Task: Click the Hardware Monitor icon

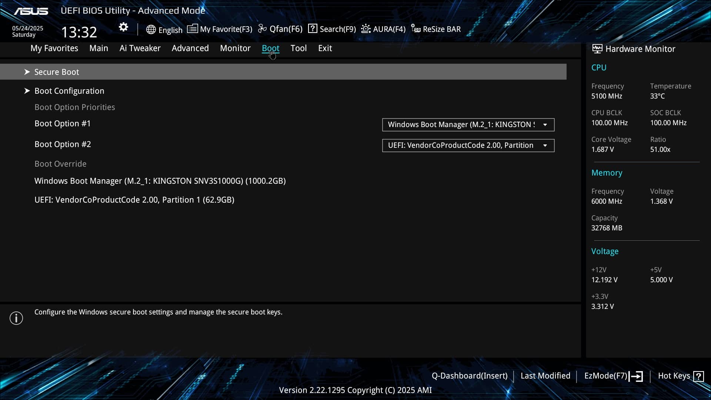Action: pyautogui.click(x=597, y=49)
